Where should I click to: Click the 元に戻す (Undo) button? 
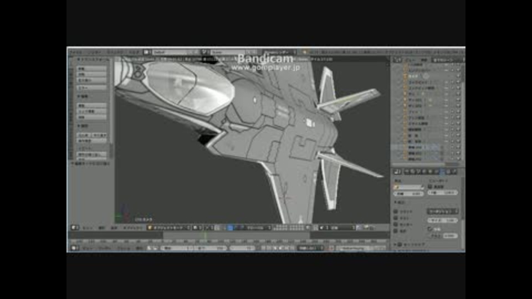pos(84,135)
